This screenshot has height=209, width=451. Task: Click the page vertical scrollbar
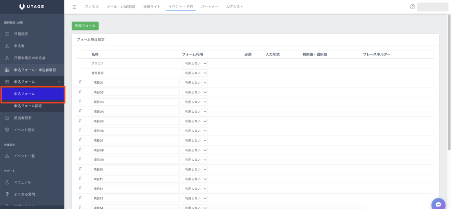[x=449, y=88]
